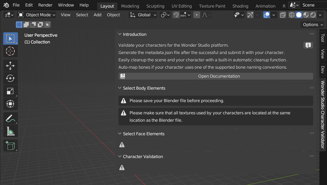The height and width of the screenshot is (185, 327).
Task: Select the Transform tool
Action: click(x=10, y=104)
